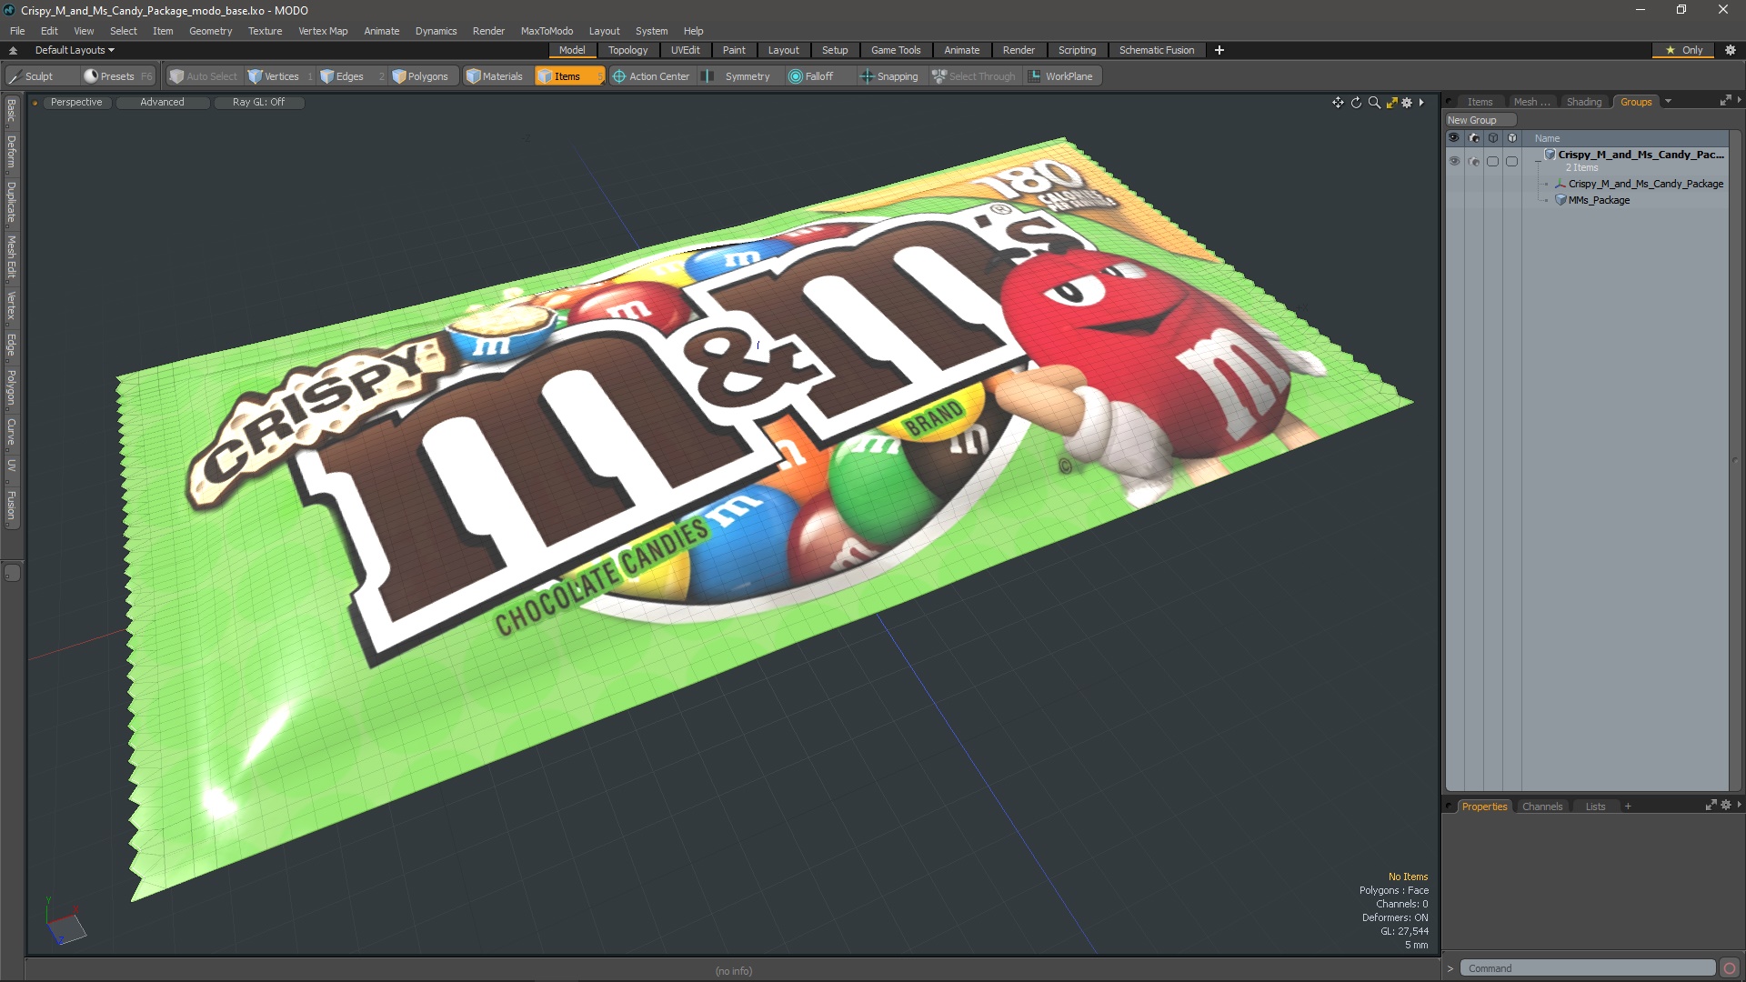The width and height of the screenshot is (1746, 982).
Task: Switch to Shading panel tab
Action: (x=1583, y=102)
